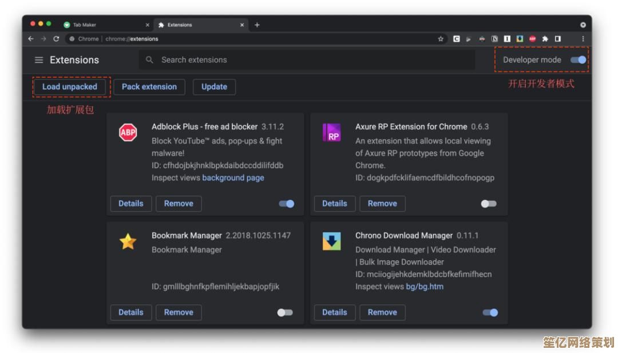Select the Extensions tab

pyautogui.click(x=201, y=25)
